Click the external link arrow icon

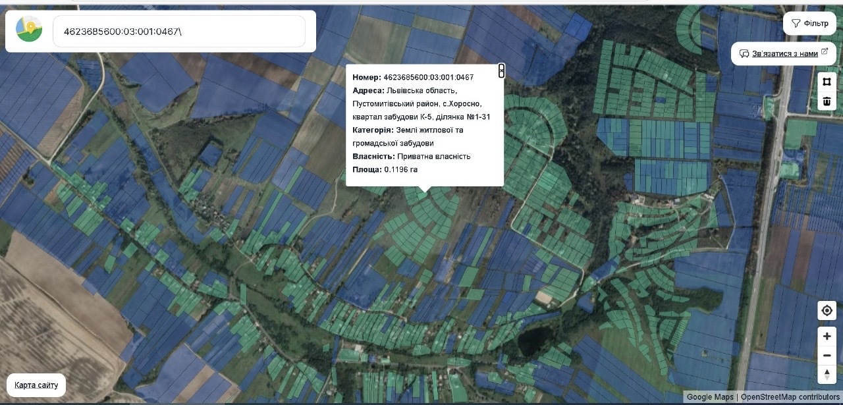(x=825, y=53)
